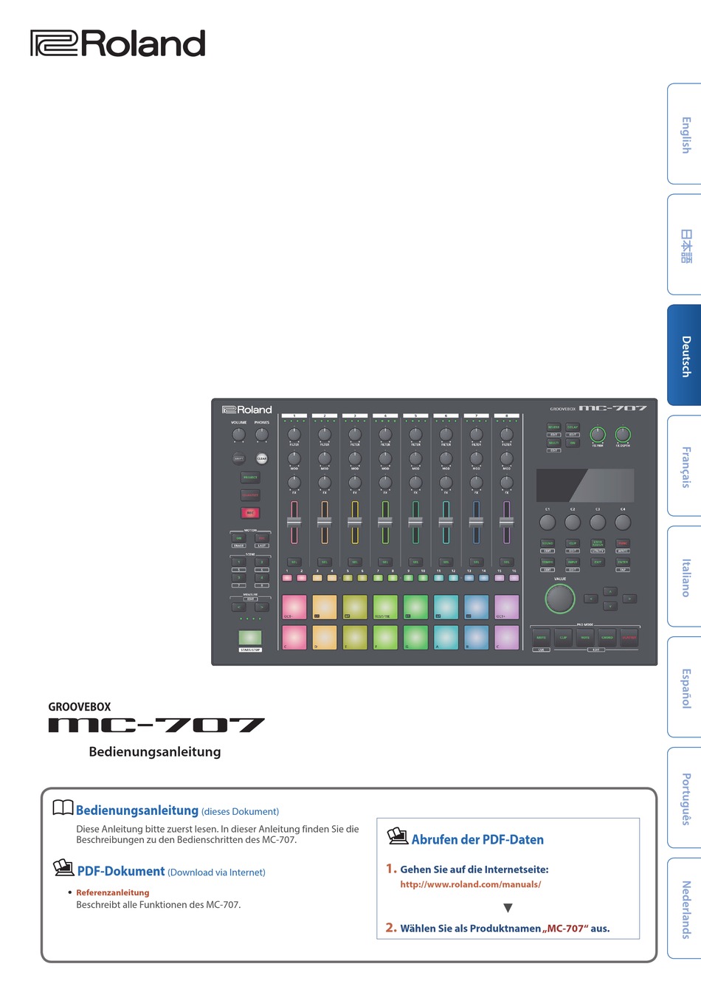Click the QUANTIZE button on the device
Viewport: 701px width, 992px height.
pos(250,495)
